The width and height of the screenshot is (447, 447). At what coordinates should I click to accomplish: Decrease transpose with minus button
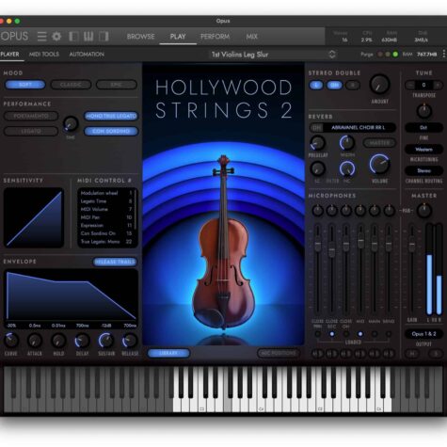(x=409, y=85)
